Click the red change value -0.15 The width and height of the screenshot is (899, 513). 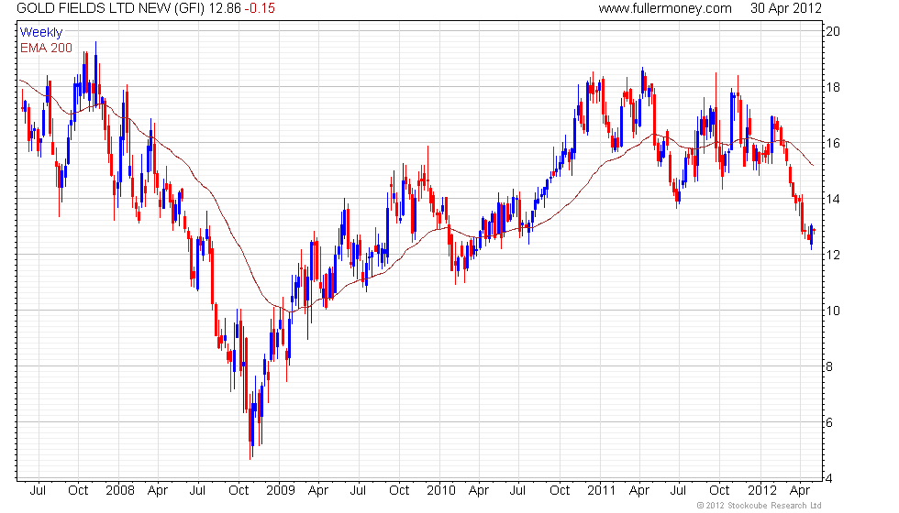pyautogui.click(x=260, y=8)
